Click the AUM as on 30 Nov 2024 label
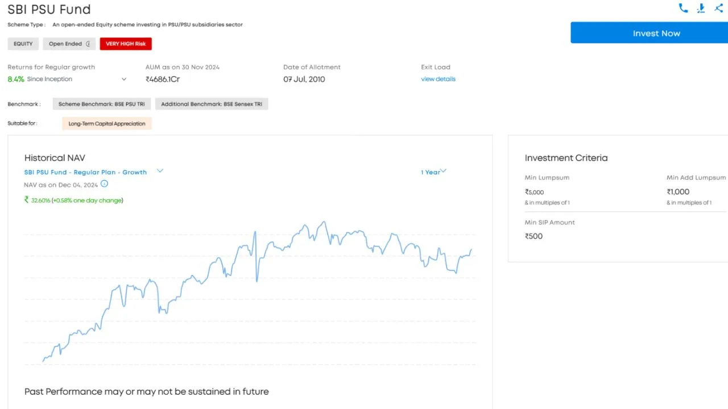Viewport: 728px width, 409px height. [x=183, y=67]
